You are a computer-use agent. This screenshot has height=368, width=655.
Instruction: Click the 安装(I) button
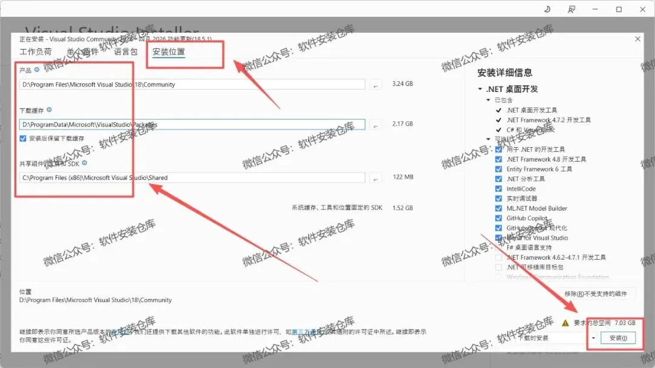[618, 338]
